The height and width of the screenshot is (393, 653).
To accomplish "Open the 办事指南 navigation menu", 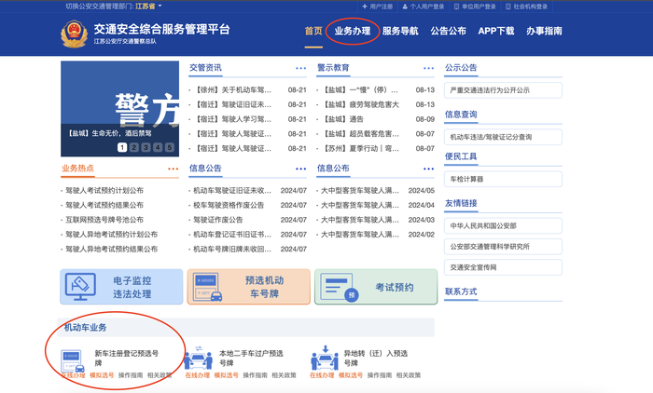I will (544, 31).
